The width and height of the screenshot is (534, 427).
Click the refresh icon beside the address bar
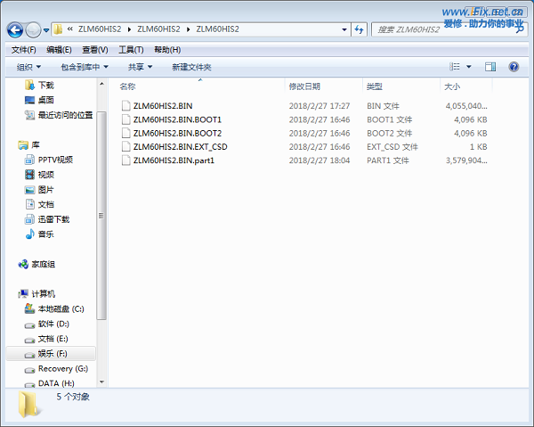point(359,29)
